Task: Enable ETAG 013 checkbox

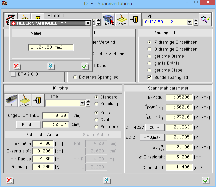Action: [x=13, y=75]
